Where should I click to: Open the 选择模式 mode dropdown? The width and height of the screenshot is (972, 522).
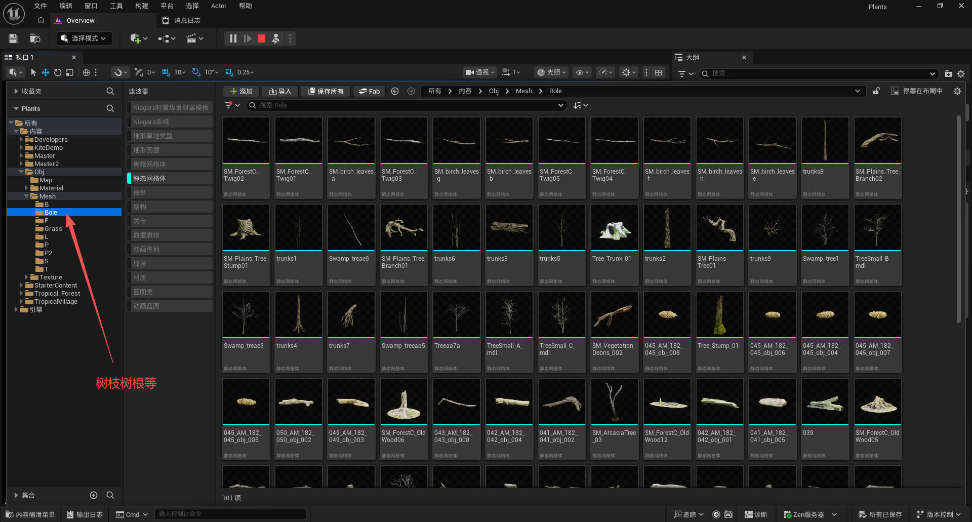pos(84,38)
